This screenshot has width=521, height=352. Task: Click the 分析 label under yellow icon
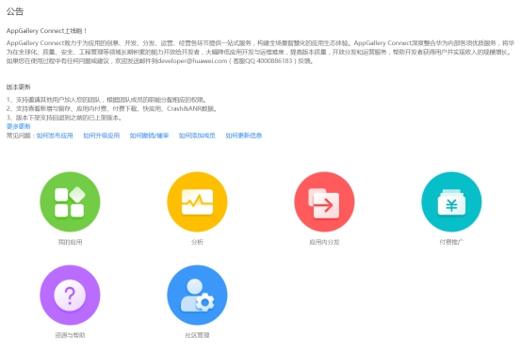click(x=197, y=242)
